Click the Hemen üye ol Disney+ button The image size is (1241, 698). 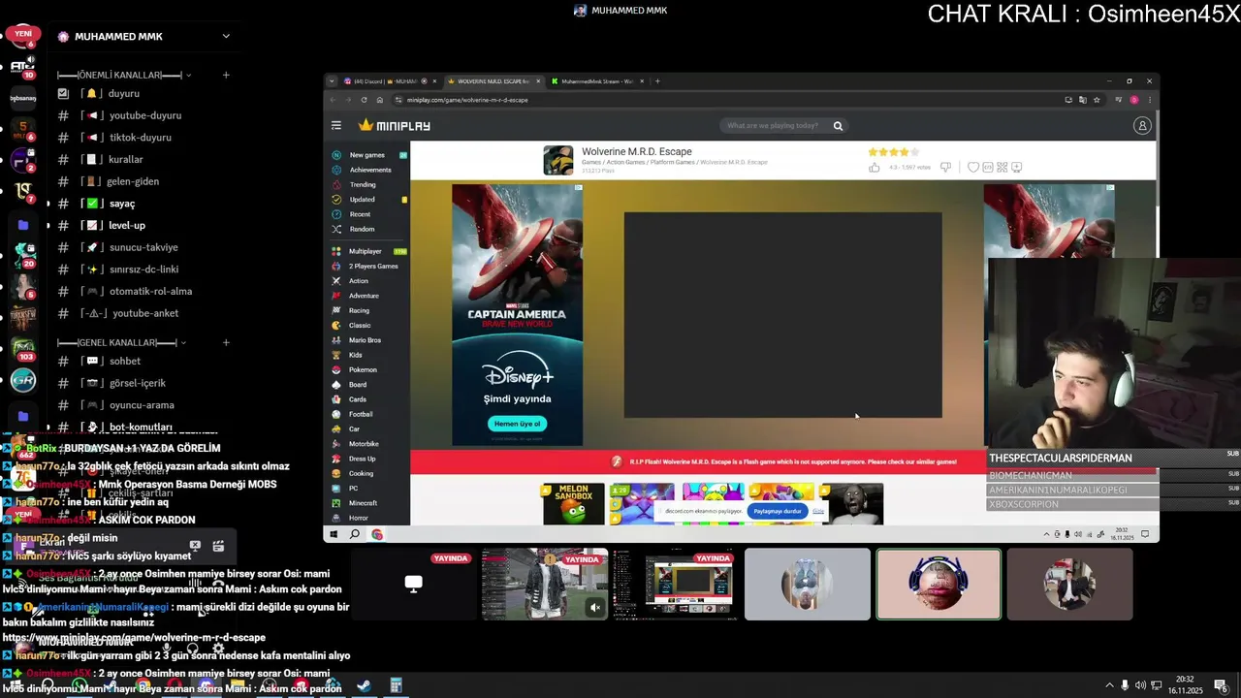pos(518,424)
